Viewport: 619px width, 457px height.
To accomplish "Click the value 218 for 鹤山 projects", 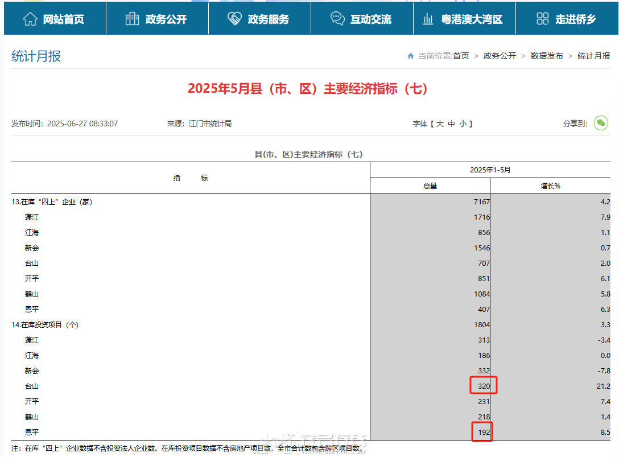I will tap(484, 417).
